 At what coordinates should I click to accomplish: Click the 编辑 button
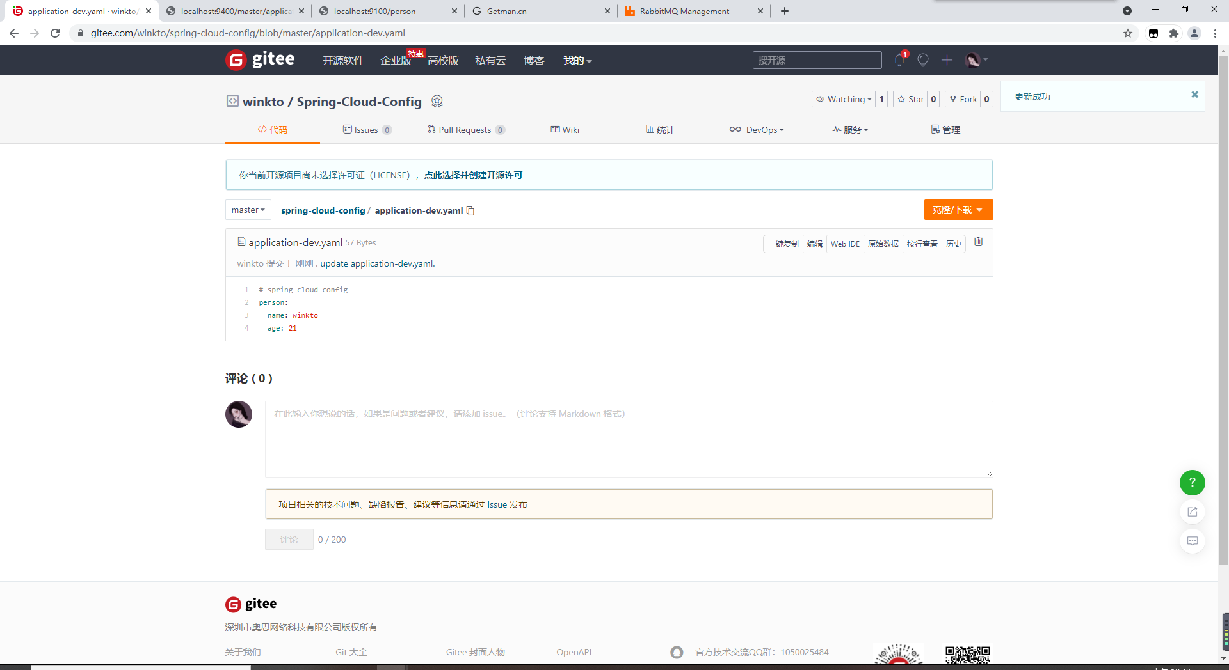coord(814,244)
